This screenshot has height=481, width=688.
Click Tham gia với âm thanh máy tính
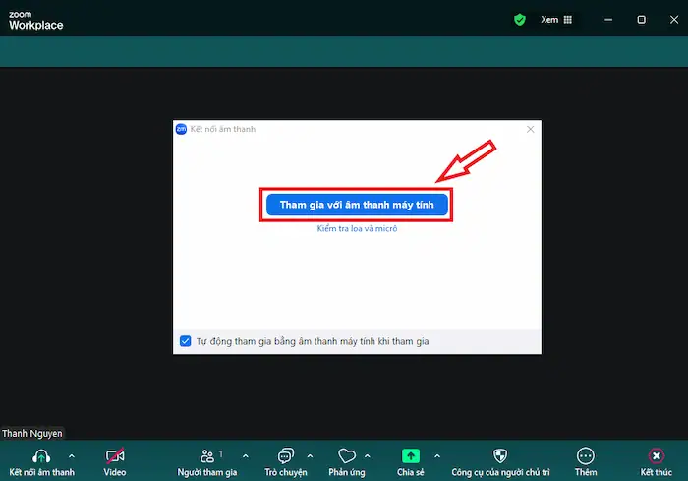pos(357,205)
